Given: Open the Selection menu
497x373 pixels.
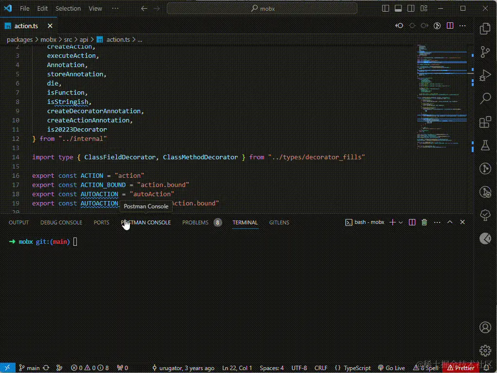Looking at the screenshot, I should coord(68,9).
